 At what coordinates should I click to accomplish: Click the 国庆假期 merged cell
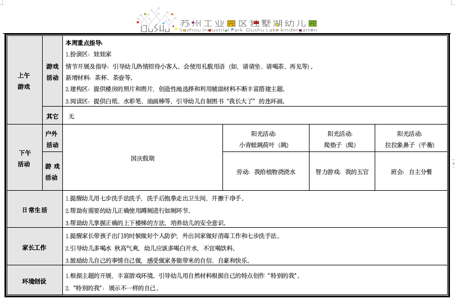143,158
